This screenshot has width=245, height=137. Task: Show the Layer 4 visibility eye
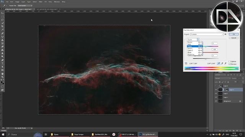click(216, 86)
